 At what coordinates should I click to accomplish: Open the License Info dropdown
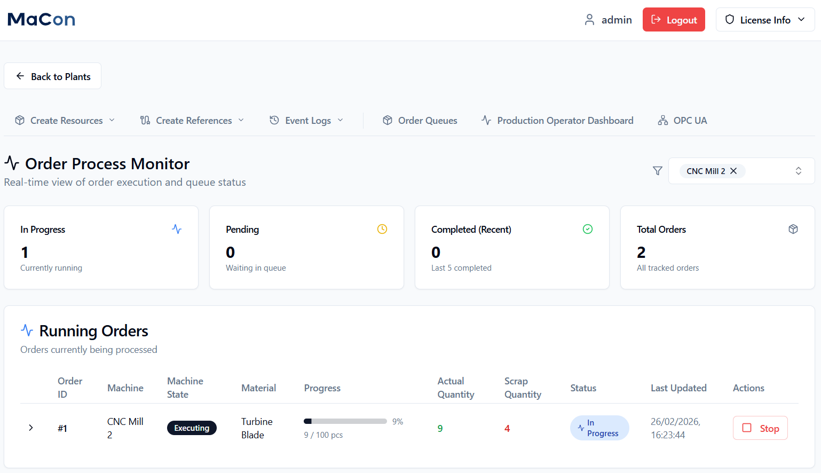[765, 20]
